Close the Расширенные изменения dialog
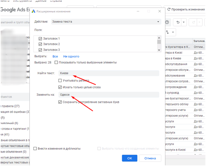This screenshot has height=166, width=206. click(x=159, y=11)
